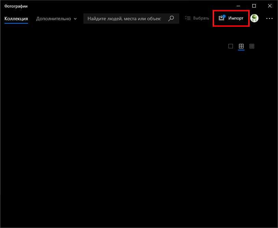Open the Дополнительно menu label
Screen dimensions: 278x228
click(53, 19)
